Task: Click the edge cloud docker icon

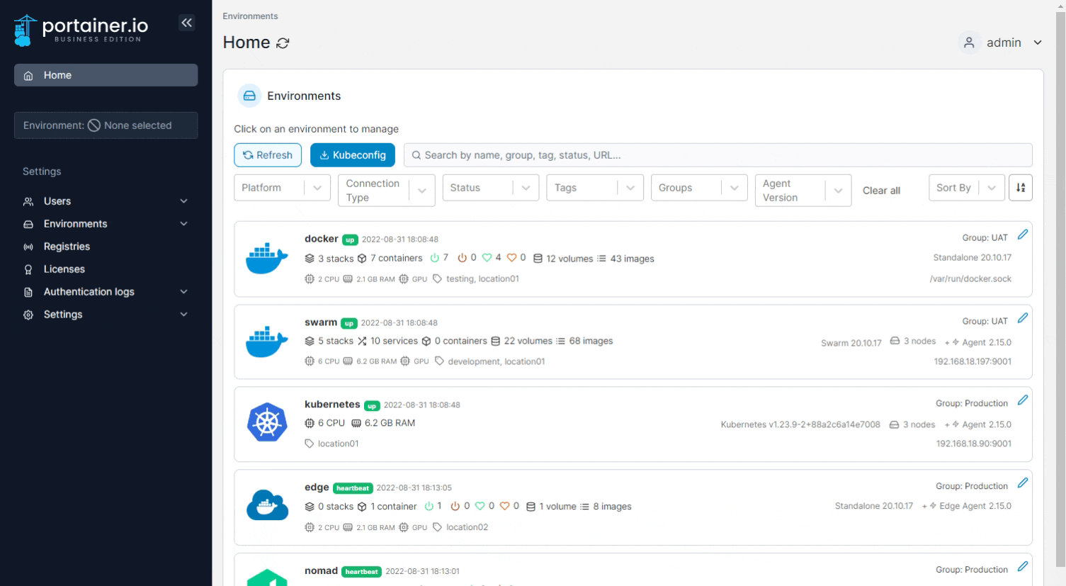Action: pos(267,505)
